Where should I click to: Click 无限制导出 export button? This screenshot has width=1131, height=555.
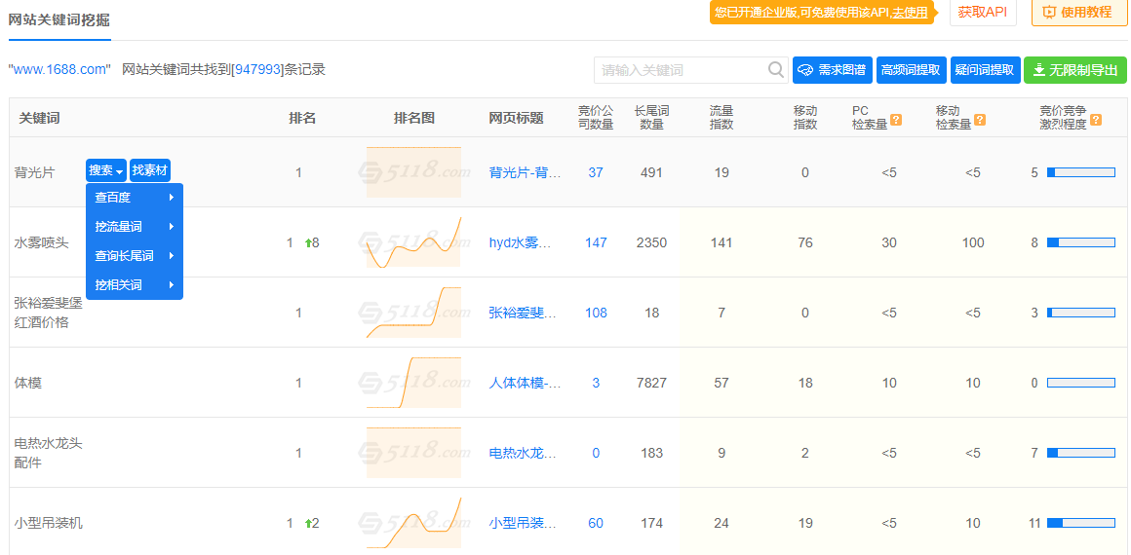point(1074,70)
